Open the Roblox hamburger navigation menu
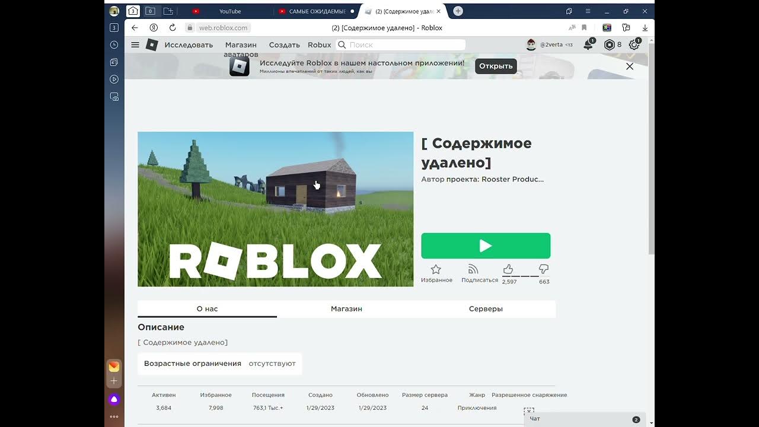The image size is (759, 427). (135, 45)
